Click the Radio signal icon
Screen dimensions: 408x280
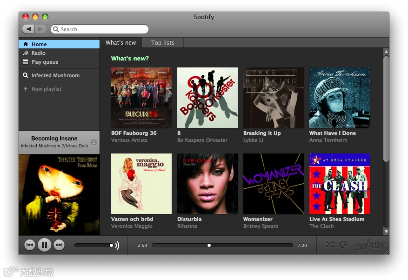pyautogui.click(x=26, y=53)
